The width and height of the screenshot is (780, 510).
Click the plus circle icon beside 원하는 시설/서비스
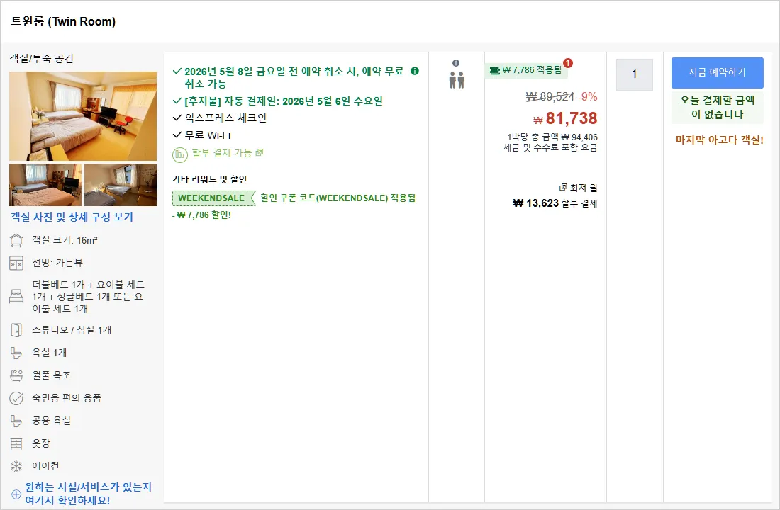tap(16, 494)
